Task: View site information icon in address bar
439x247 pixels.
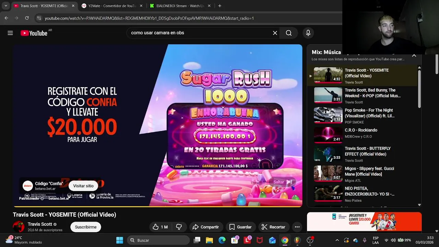Action: click(39, 18)
